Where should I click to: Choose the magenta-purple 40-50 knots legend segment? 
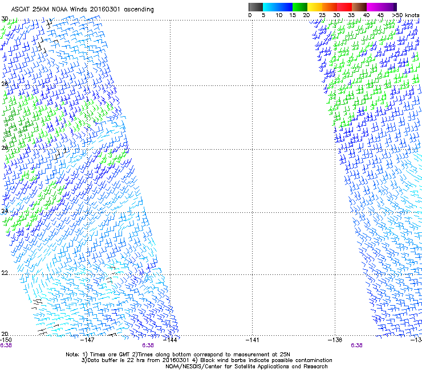click(x=382, y=7)
